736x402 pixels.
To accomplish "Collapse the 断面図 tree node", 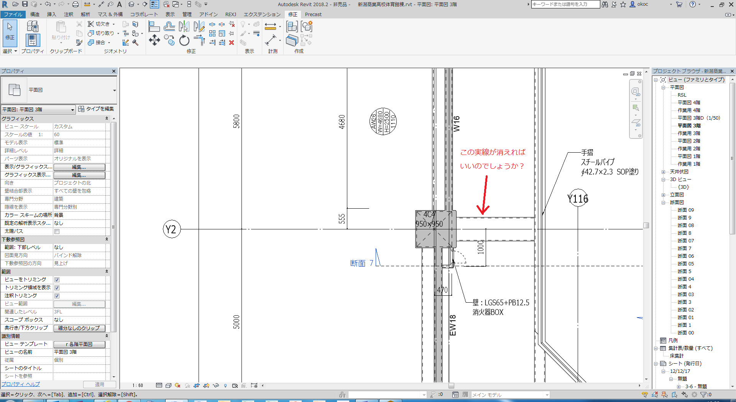I will click(x=663, y=203).
